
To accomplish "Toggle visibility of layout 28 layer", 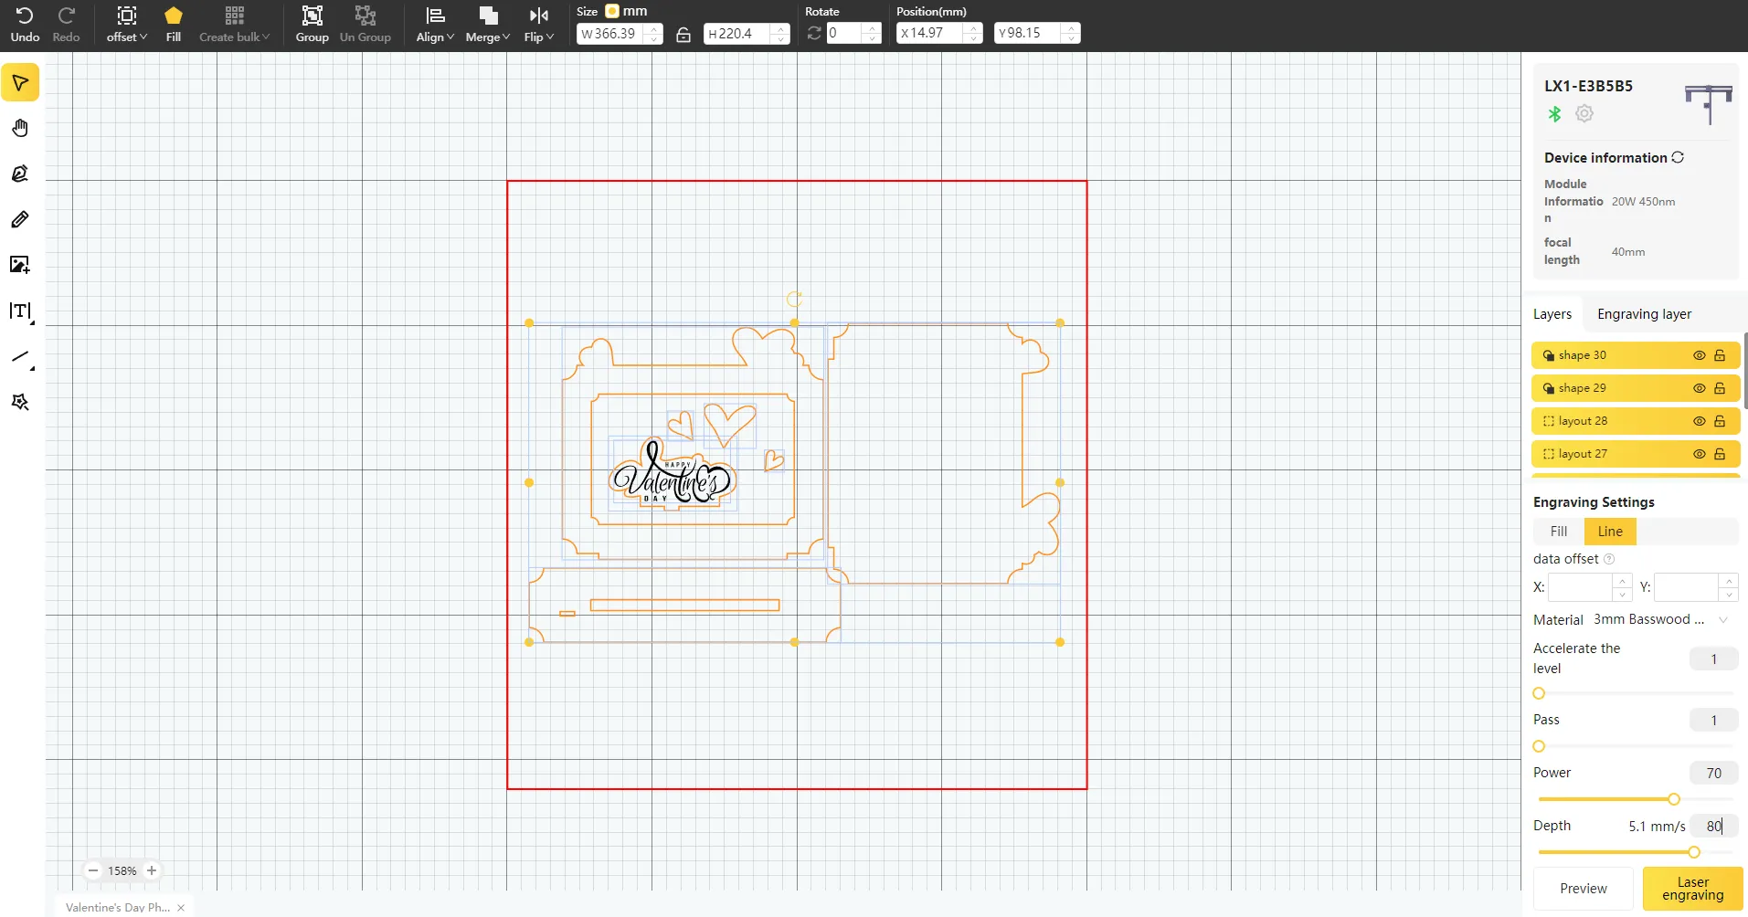I will (x=1699, y=421).
